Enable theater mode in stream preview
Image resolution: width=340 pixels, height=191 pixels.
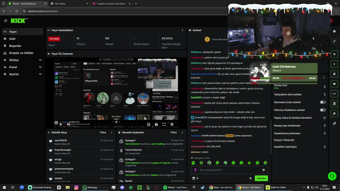point(156,124)
